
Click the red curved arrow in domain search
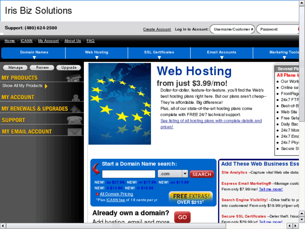96,168
